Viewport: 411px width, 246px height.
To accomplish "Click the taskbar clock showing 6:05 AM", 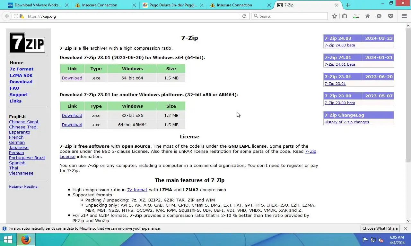I will click(397, 240).
